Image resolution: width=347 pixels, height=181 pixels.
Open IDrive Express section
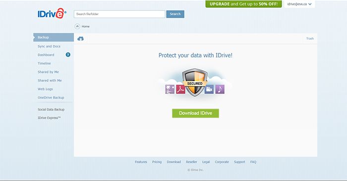click(49, 118)
